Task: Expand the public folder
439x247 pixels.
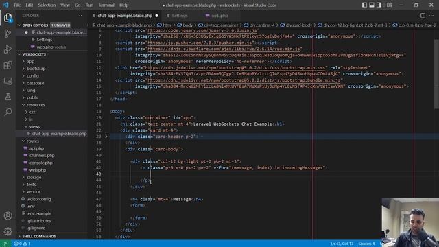Action: 32,97
